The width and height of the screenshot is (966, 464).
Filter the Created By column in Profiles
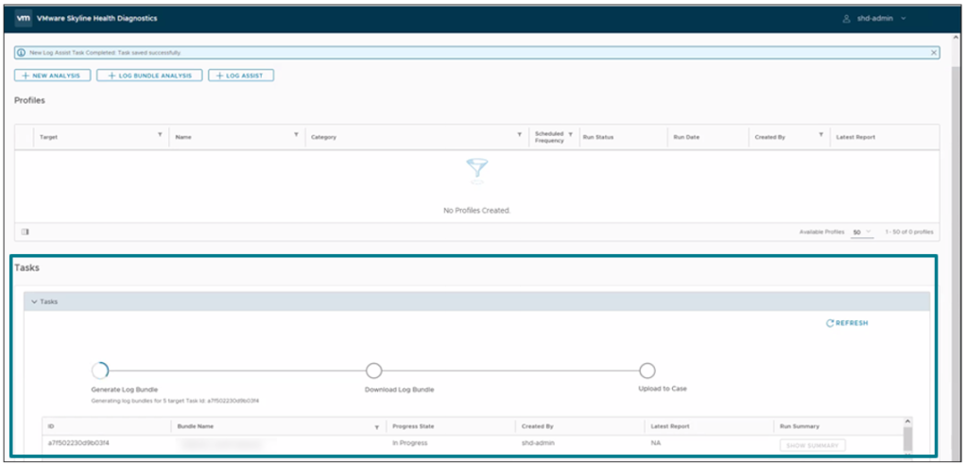(x=821, y=134)
